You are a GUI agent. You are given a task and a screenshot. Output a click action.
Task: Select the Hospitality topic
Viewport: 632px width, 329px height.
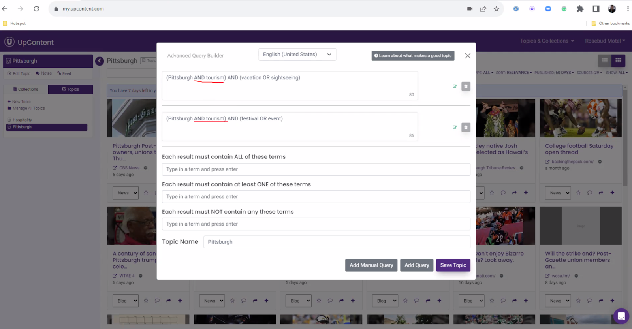(x=20, y=120)
